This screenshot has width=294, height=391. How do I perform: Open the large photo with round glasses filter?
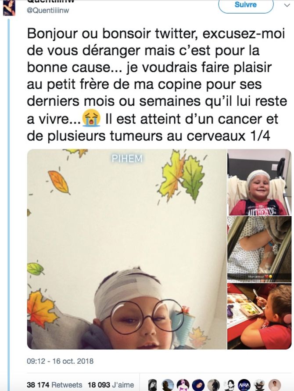[127, 249]
